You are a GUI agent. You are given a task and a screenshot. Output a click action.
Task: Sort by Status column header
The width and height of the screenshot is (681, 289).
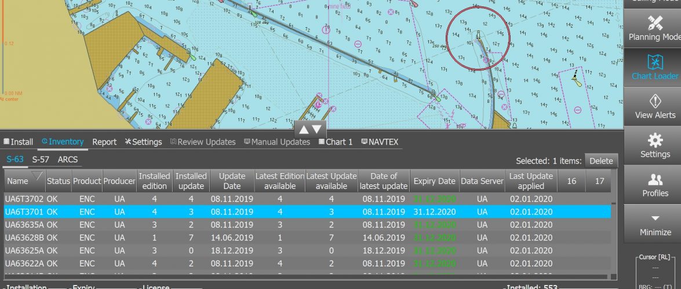click(59, 181)
